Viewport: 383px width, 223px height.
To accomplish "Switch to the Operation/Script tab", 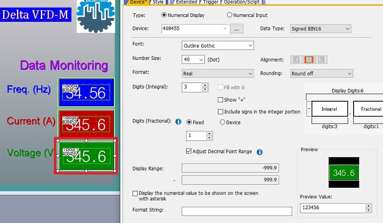I will tap(241, 2).
